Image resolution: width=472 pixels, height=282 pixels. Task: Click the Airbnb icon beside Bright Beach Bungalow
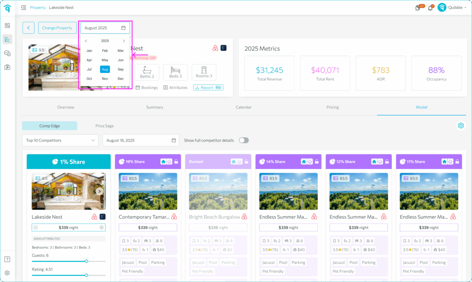[x=244, y=217]
